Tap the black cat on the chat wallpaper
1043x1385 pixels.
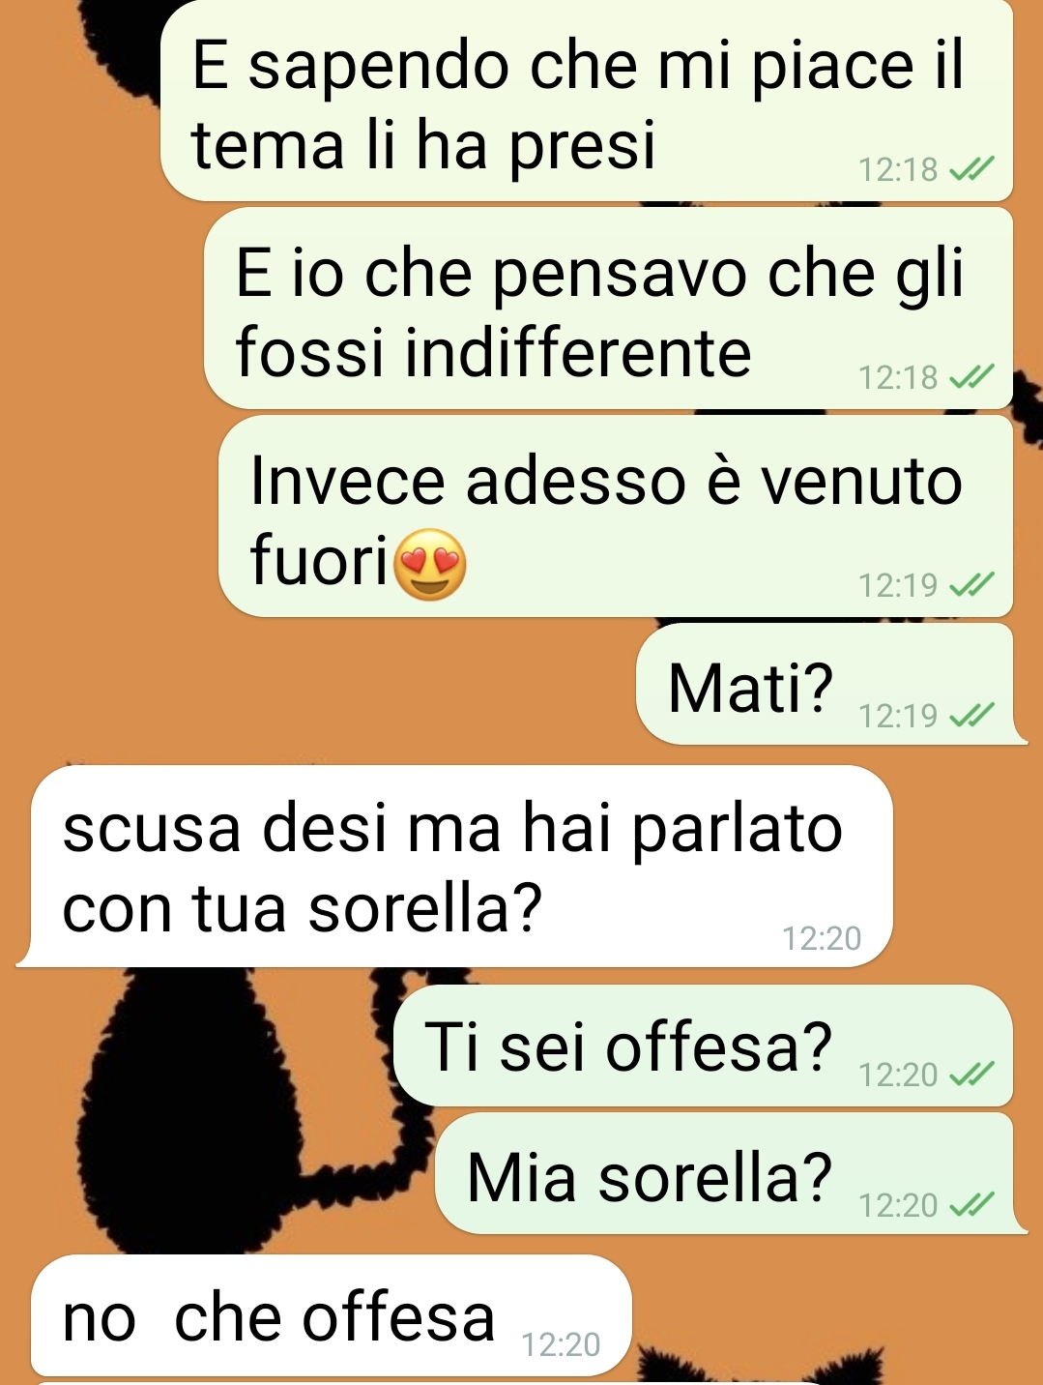click(x=193, y=1112)
